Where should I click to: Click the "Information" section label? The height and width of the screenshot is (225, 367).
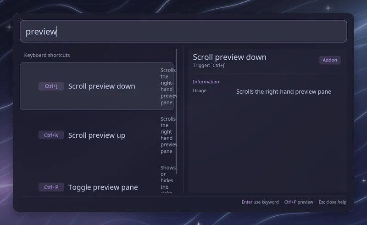tap(206, 82)
